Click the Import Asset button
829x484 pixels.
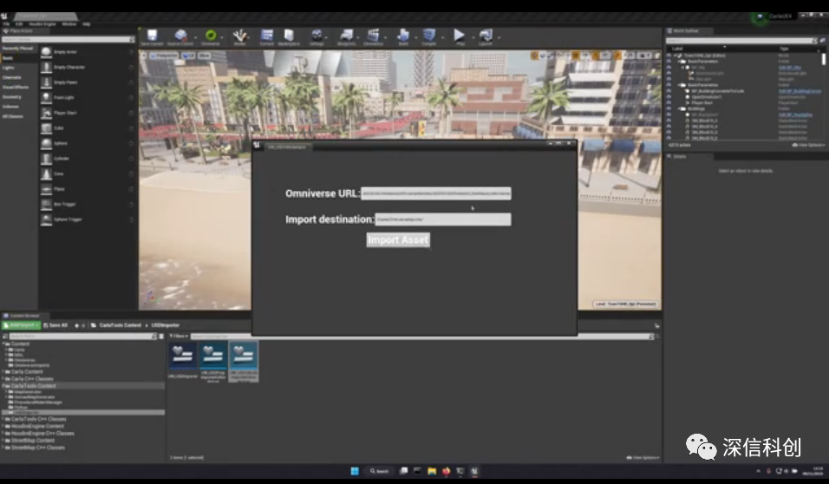398,239
